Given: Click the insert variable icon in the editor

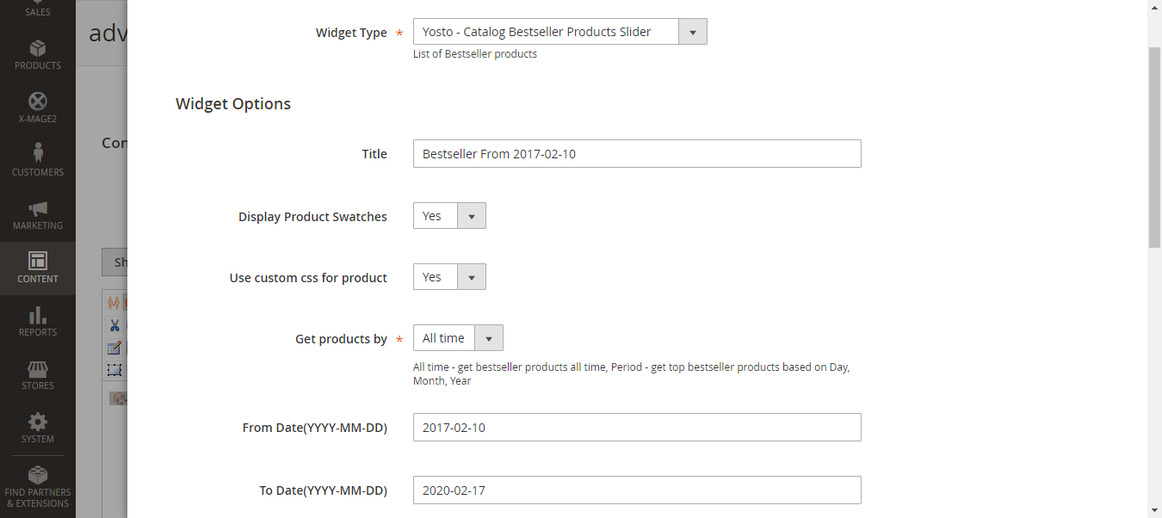Looking at the screenshot, I should point(112,303).
